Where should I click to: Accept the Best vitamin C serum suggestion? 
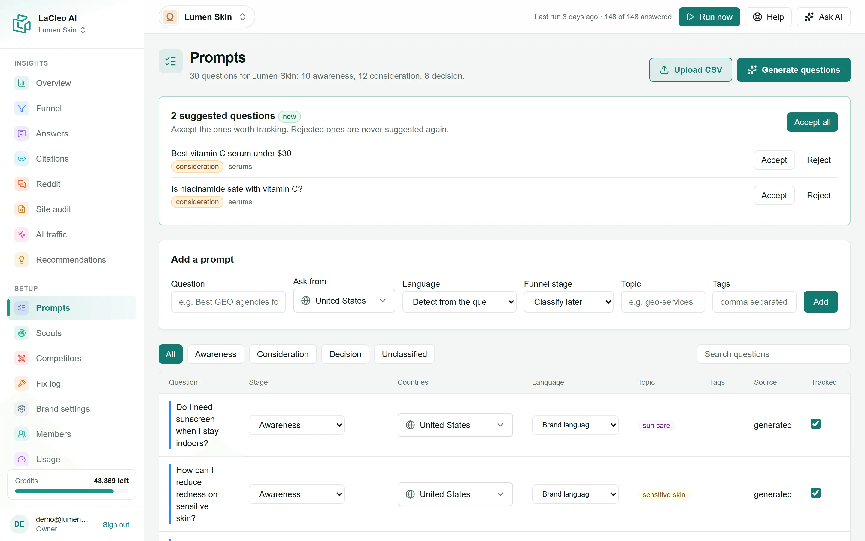coord(774,160)
